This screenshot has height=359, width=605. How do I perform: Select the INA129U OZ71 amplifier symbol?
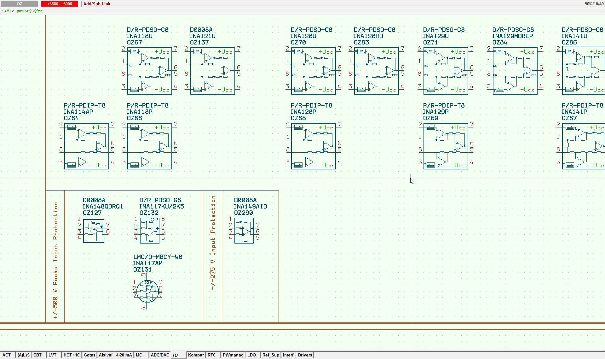pyautogui.click(x=446, y=71)
